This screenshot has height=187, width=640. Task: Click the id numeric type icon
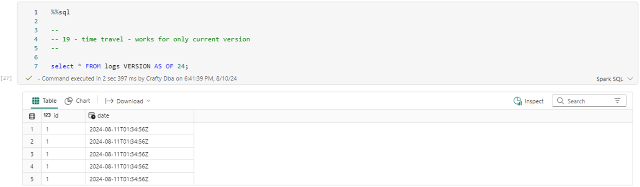click(47, 115)
